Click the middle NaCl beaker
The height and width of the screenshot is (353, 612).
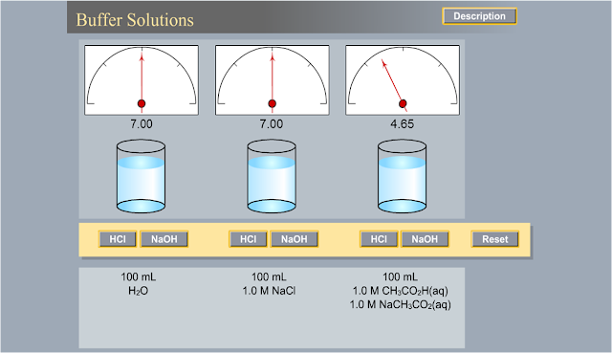click(272, 176)
